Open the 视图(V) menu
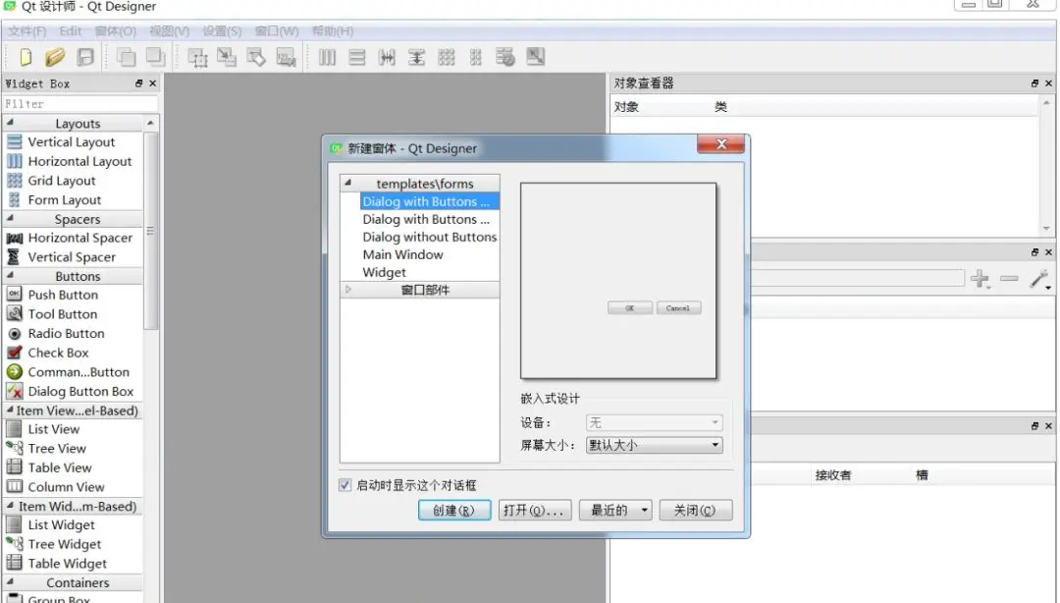This screenshot has width=1060, height=603. (169, 31)
